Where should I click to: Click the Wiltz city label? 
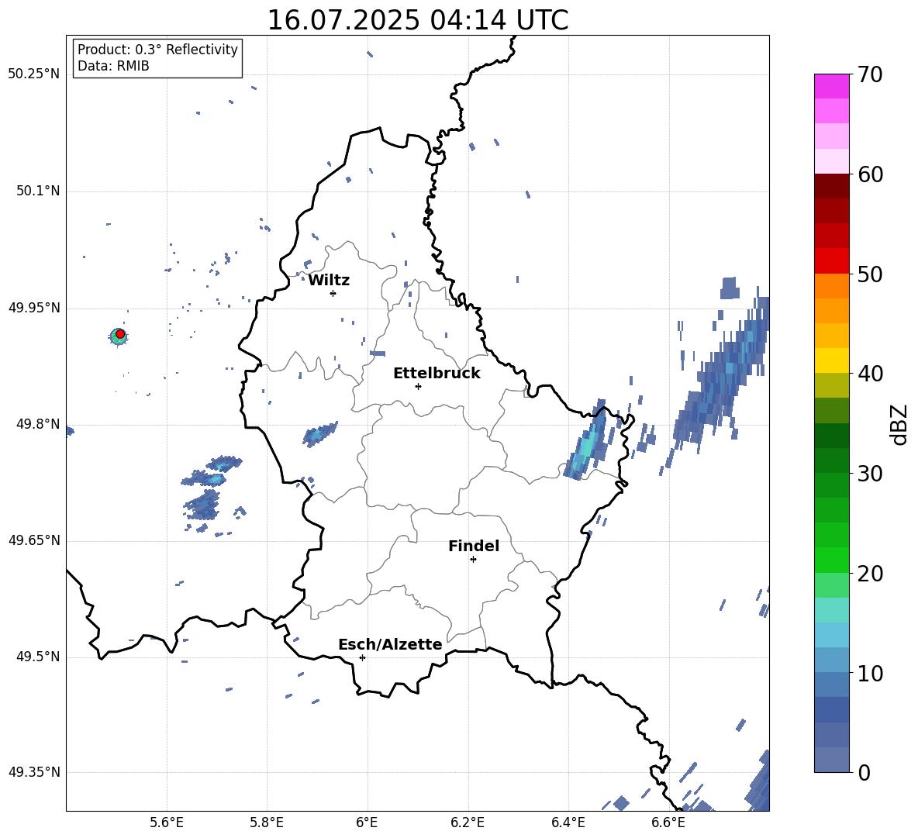point(329,281)
